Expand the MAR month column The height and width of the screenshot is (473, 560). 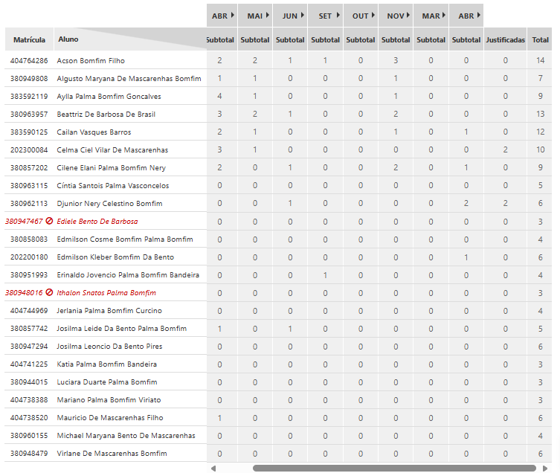pyautogui.click(x=443, y=16)
